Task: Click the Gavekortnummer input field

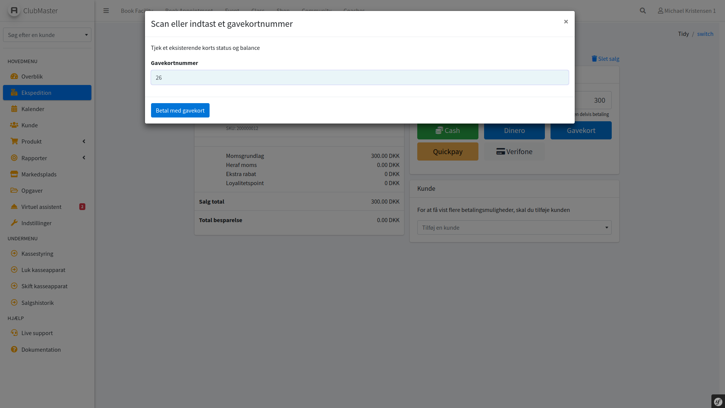Action: 359,77
